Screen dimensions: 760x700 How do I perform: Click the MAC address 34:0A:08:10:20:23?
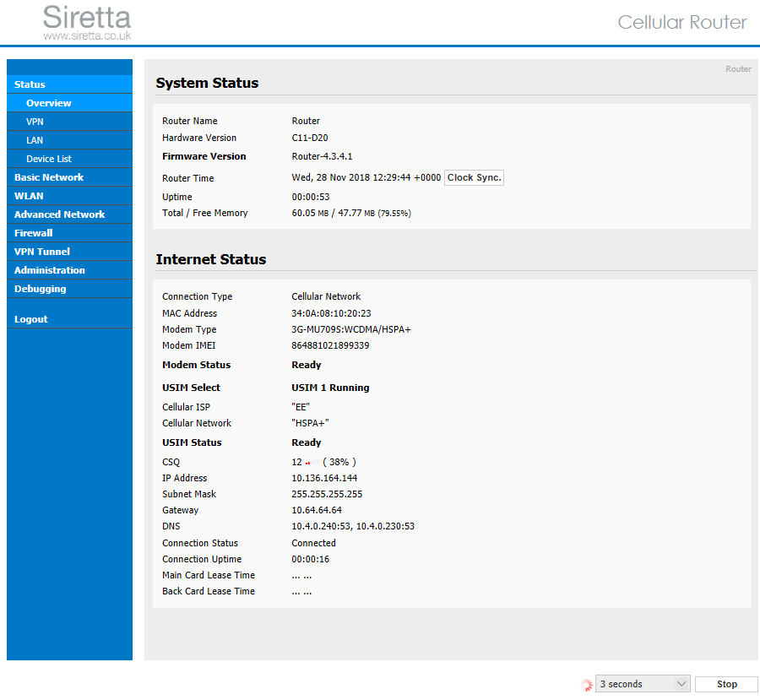click(331, 313)
